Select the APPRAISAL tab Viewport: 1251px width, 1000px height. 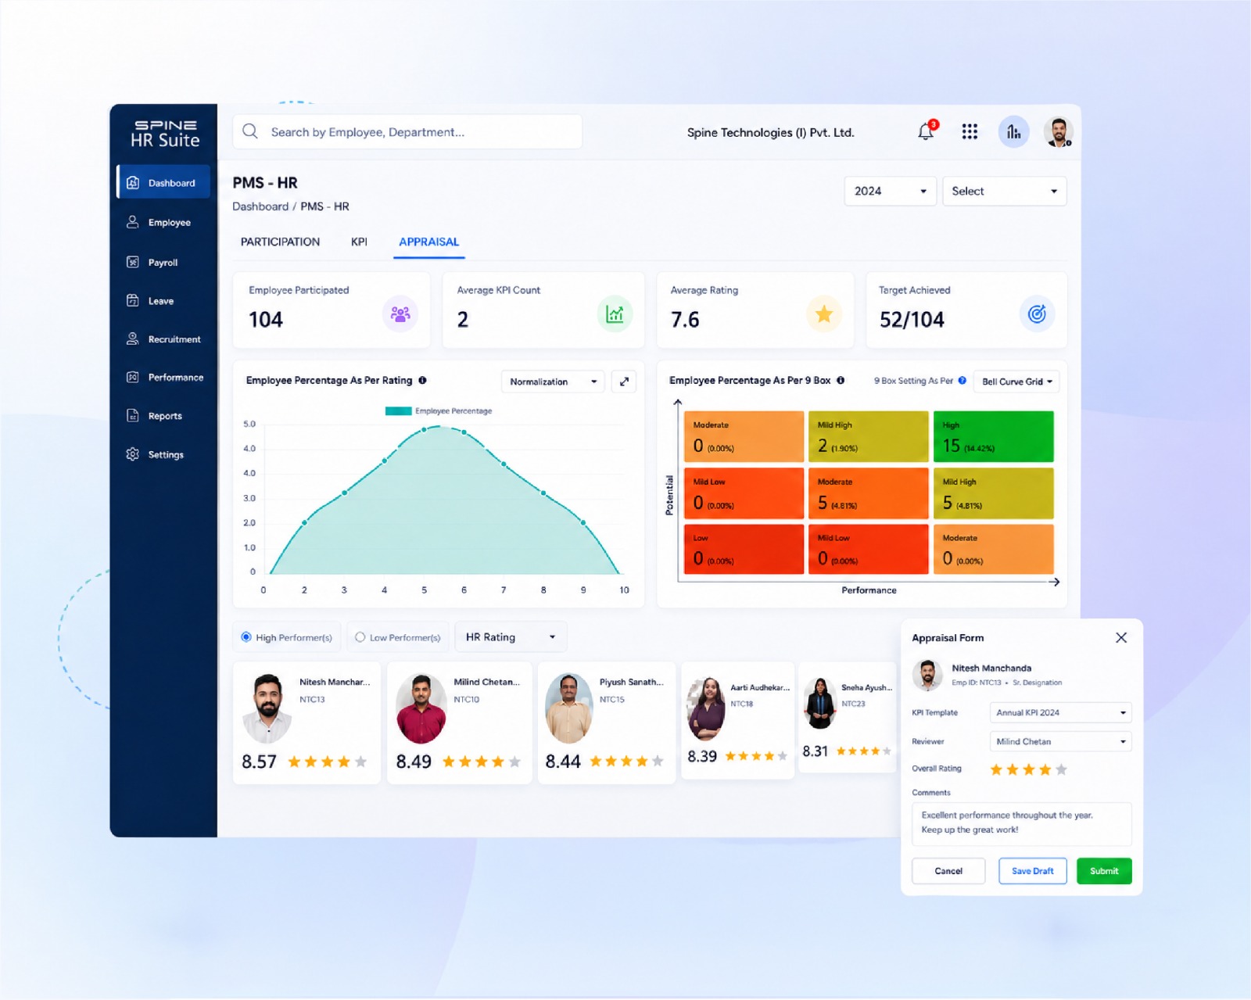click(428, 242)
